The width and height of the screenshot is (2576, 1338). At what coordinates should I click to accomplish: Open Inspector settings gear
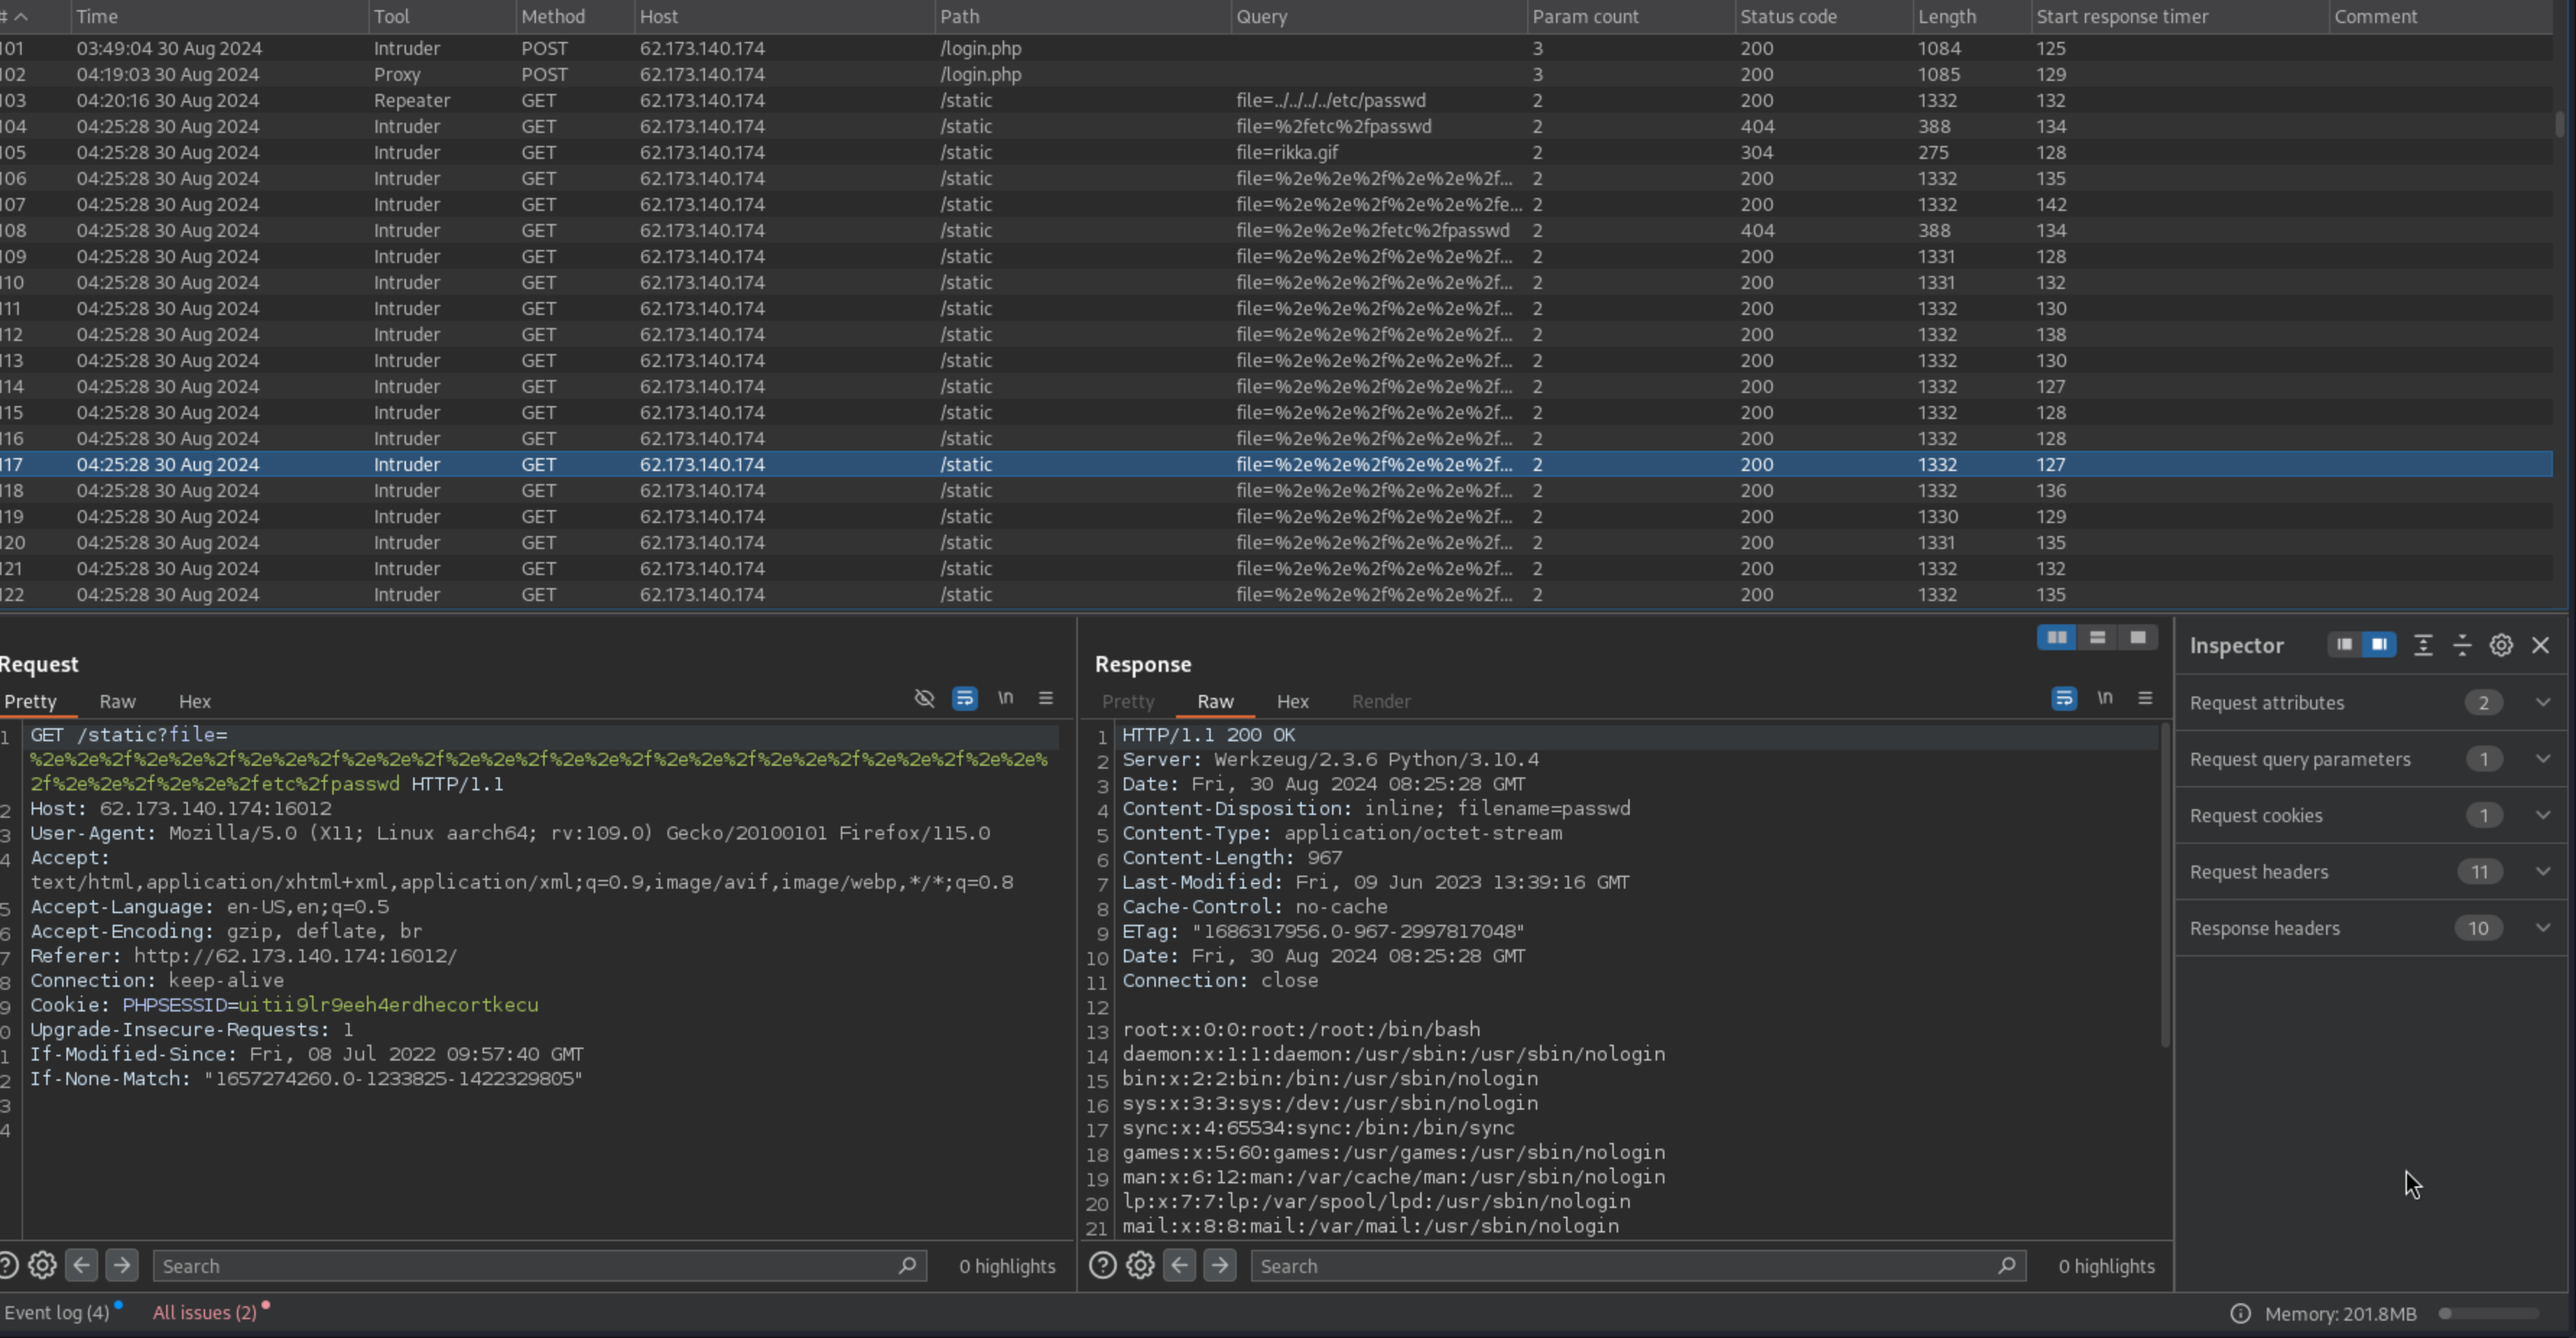pyautogui.click(x=2501, y=645)
